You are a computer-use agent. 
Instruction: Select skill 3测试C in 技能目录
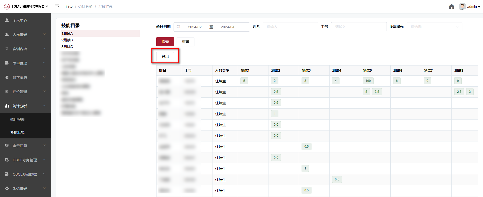[100, 47]
